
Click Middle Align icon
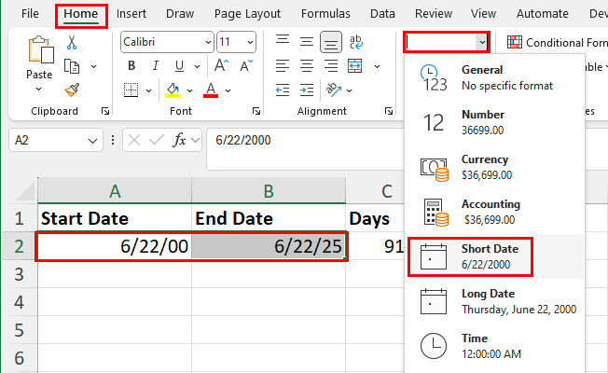(307, 41)
